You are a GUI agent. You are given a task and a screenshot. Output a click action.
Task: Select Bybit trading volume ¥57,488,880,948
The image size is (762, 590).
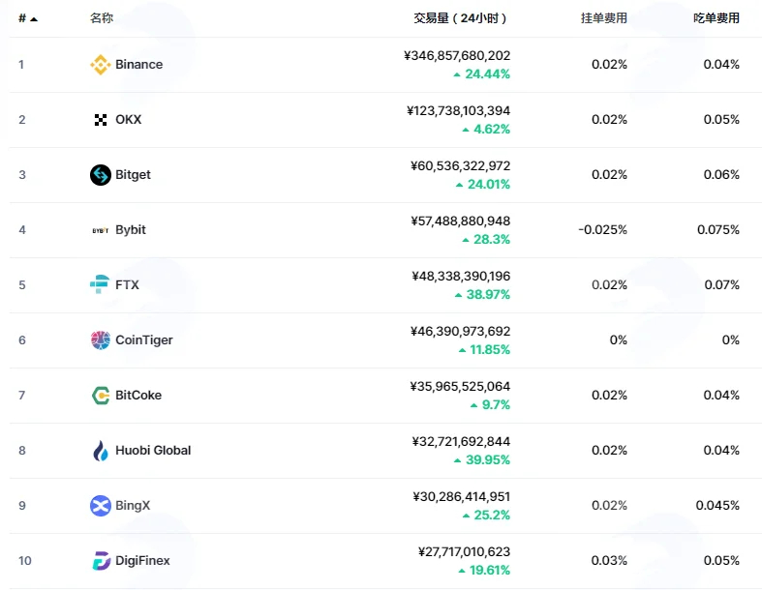(461, 221)
